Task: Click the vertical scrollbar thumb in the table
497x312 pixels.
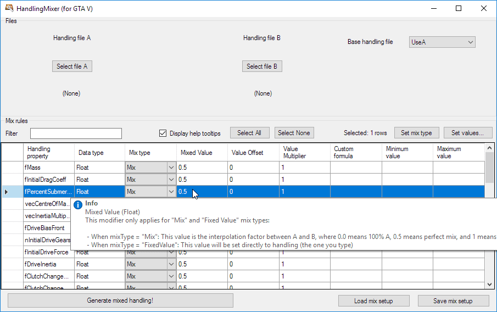Action: [x=489, y=167]
